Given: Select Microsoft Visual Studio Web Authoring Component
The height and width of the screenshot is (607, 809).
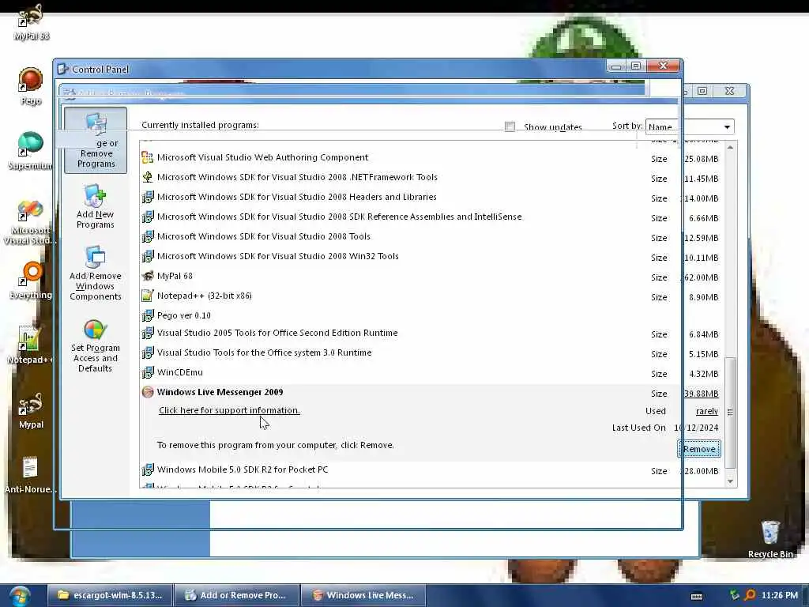Looking at the screenshot, I should 431,157.
